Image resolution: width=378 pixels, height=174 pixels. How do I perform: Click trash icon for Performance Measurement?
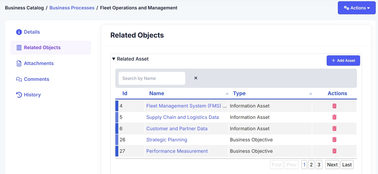334,151
